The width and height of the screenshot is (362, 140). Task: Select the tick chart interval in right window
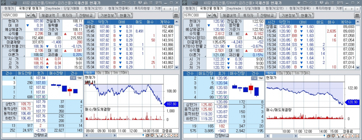point(270,73)
